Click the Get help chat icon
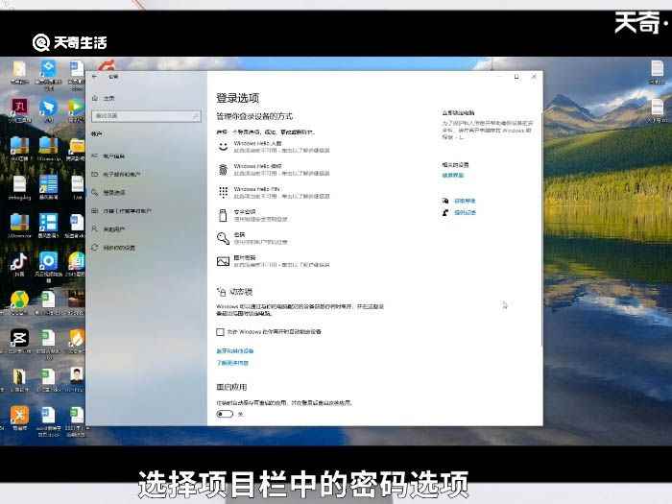Viewport: 672px width, 504px height. (445, 201)
